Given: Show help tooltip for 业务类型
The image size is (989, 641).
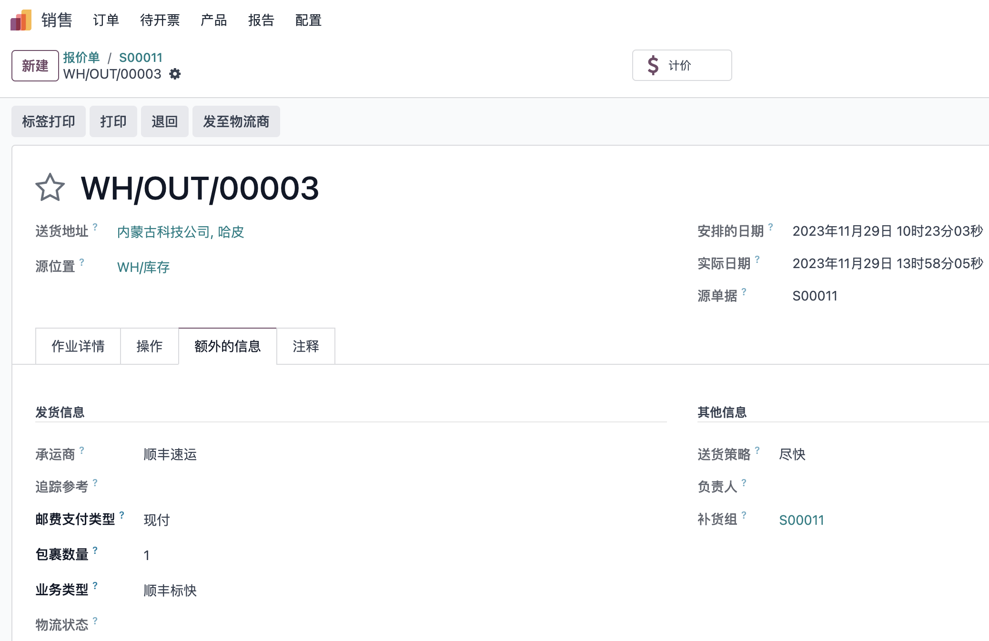Looking at the screenshot, I should (95, 585).
